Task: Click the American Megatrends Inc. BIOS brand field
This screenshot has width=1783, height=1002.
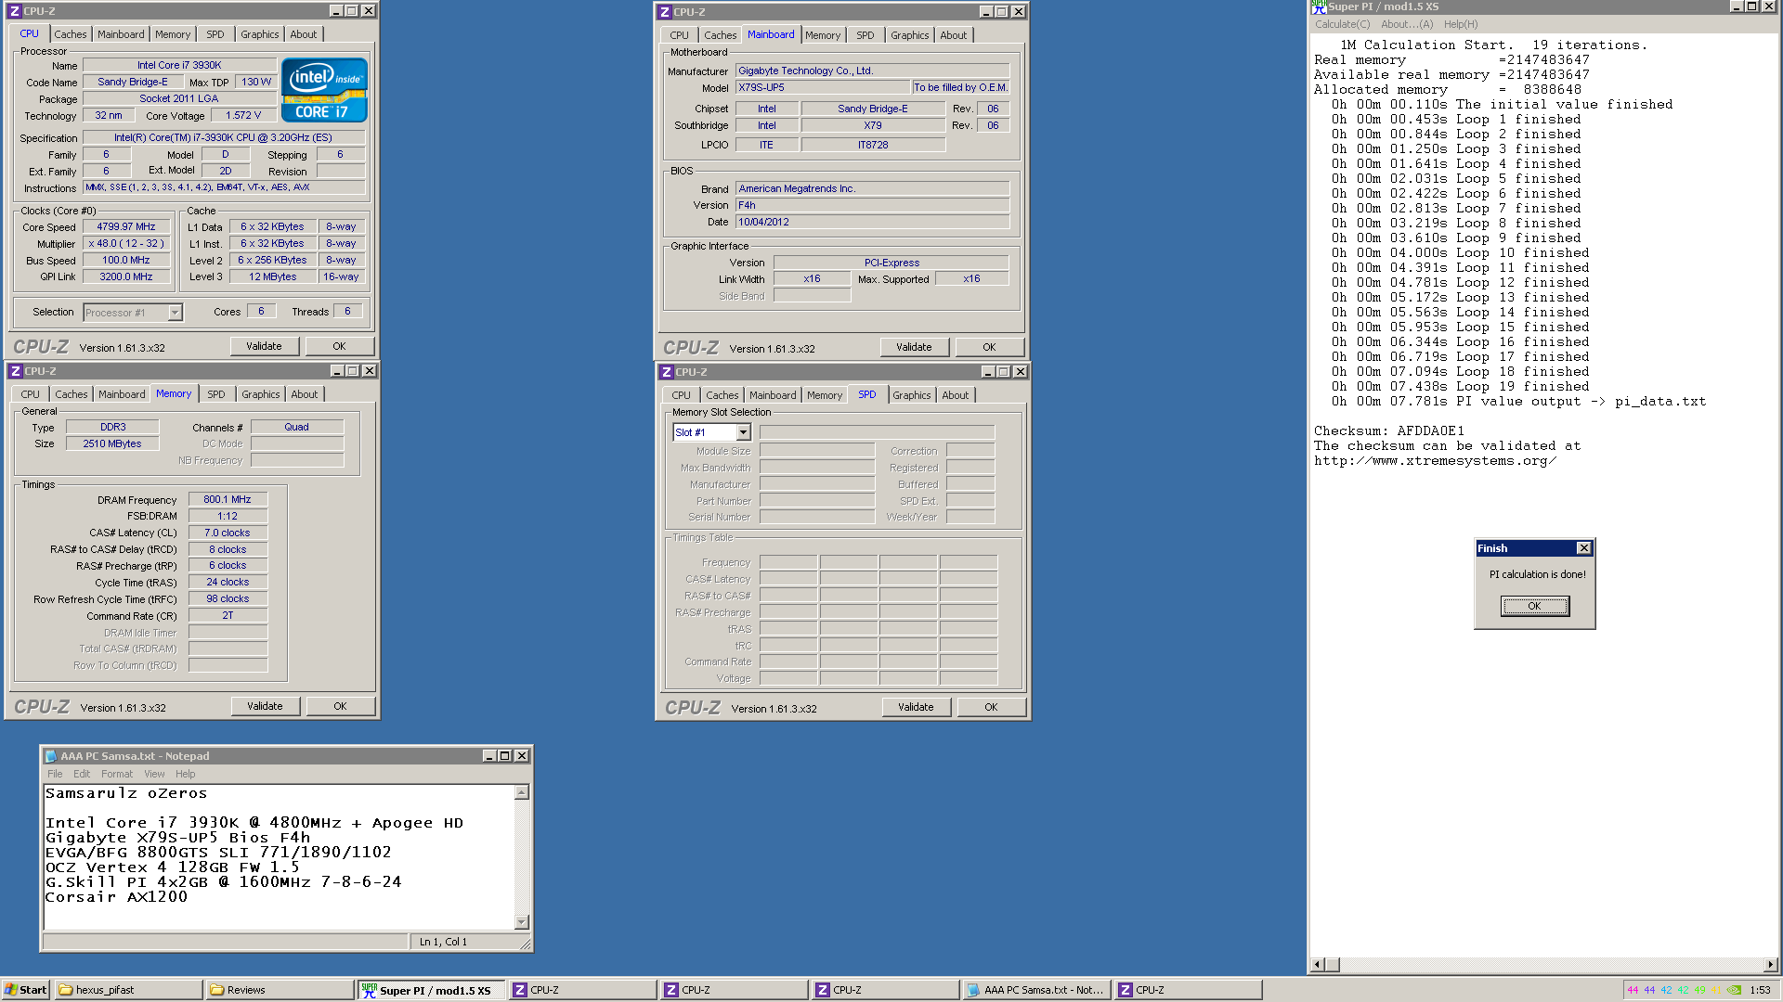Action: [x=872, y=188]
